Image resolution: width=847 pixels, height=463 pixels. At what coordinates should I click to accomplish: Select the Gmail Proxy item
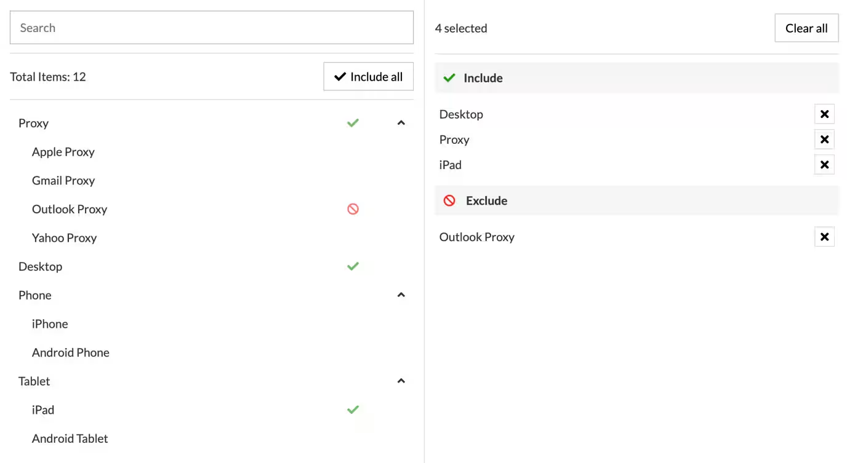pos(63,181)
